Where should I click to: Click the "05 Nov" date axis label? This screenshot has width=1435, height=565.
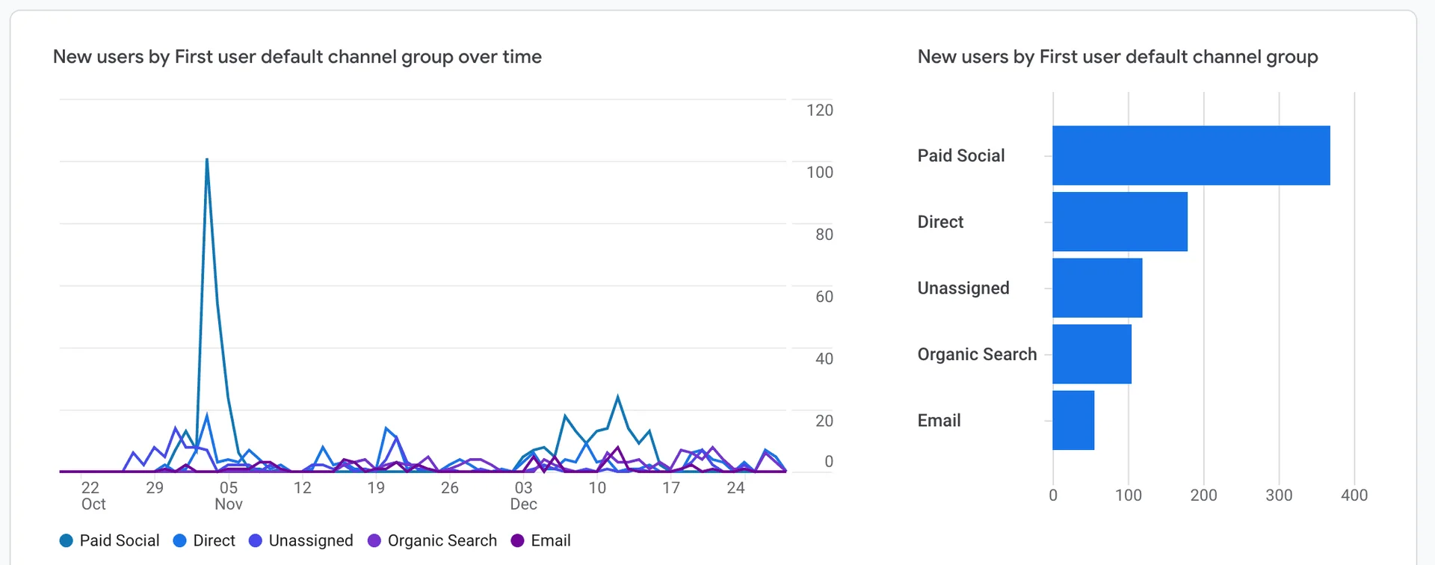[x=229, y=495]
